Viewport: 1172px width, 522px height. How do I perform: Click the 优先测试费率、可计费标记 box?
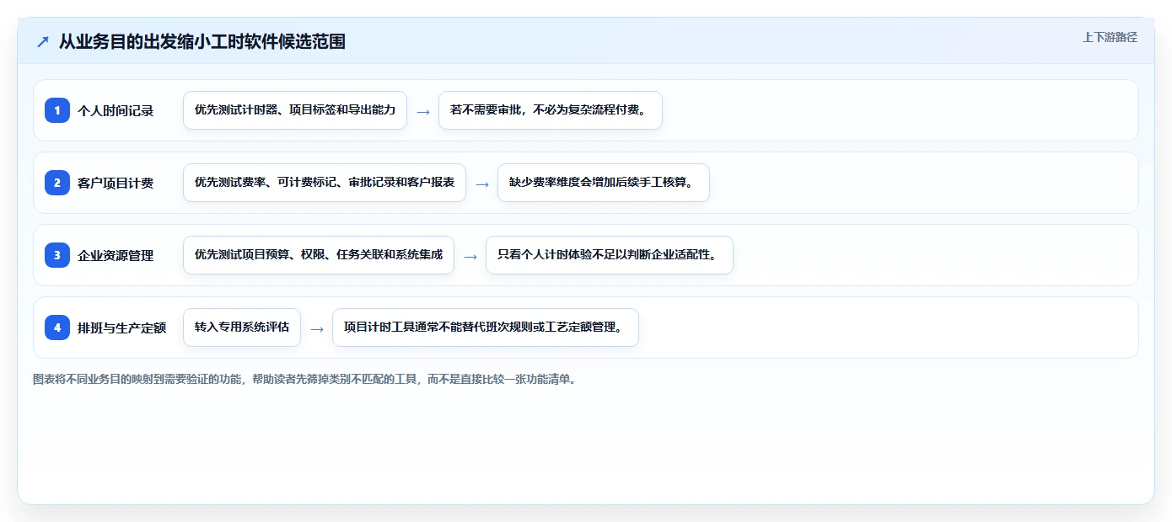point(325,183)
